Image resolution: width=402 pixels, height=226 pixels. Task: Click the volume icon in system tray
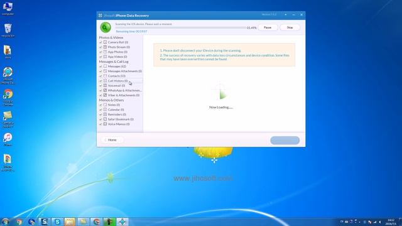pyautogui.click(x=380, y=222)
